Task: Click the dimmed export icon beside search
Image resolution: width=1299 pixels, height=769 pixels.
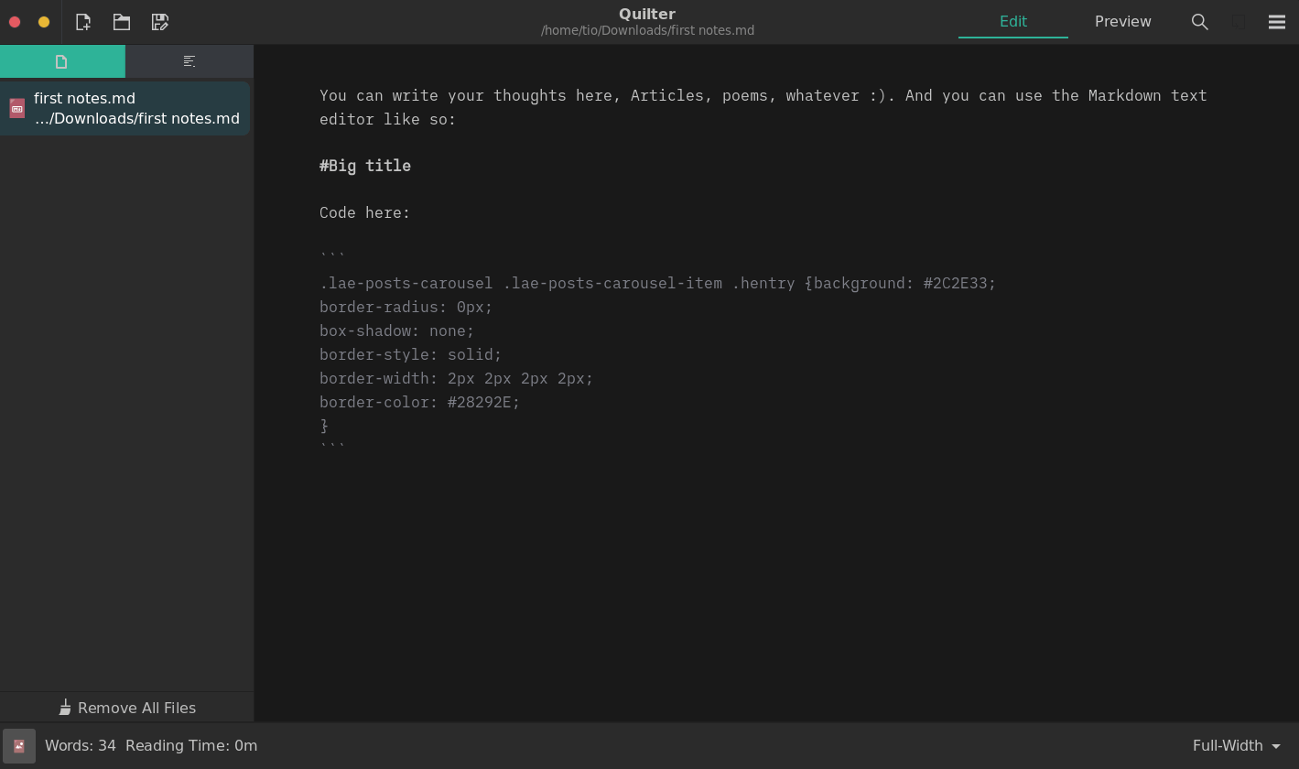Action: click(x=1238, y=22)
